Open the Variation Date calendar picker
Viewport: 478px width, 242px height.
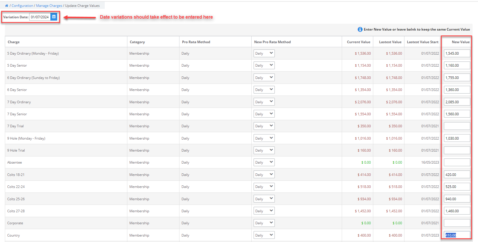click(x=54, y=17)
